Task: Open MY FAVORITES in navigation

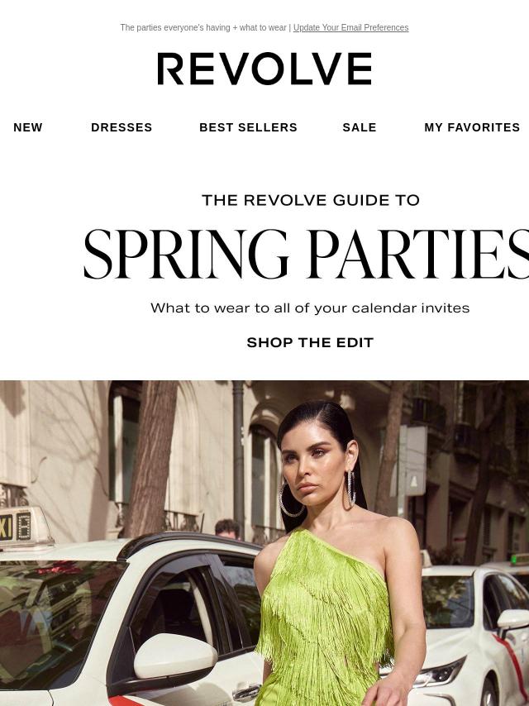Action: [472, 127]
